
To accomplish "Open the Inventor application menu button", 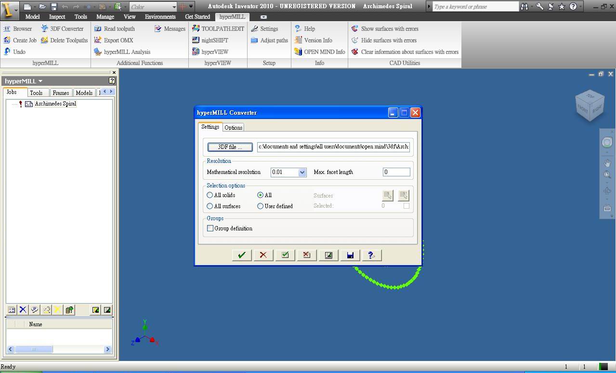I will click(9, 9).
